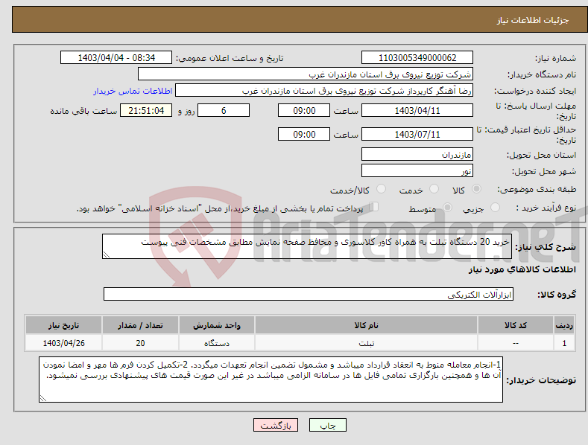
Task: Click the جزئیات اطلاعات نیاز page header
Action: click(533, 20)
